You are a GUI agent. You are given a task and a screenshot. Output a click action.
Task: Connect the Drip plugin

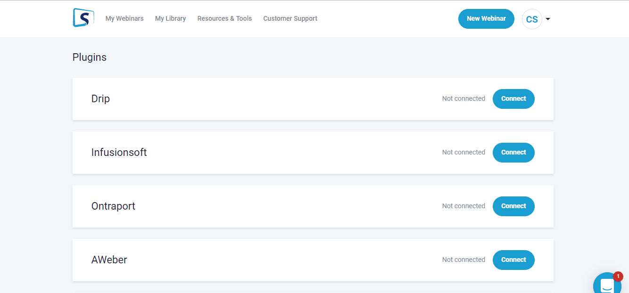point(513,99)
